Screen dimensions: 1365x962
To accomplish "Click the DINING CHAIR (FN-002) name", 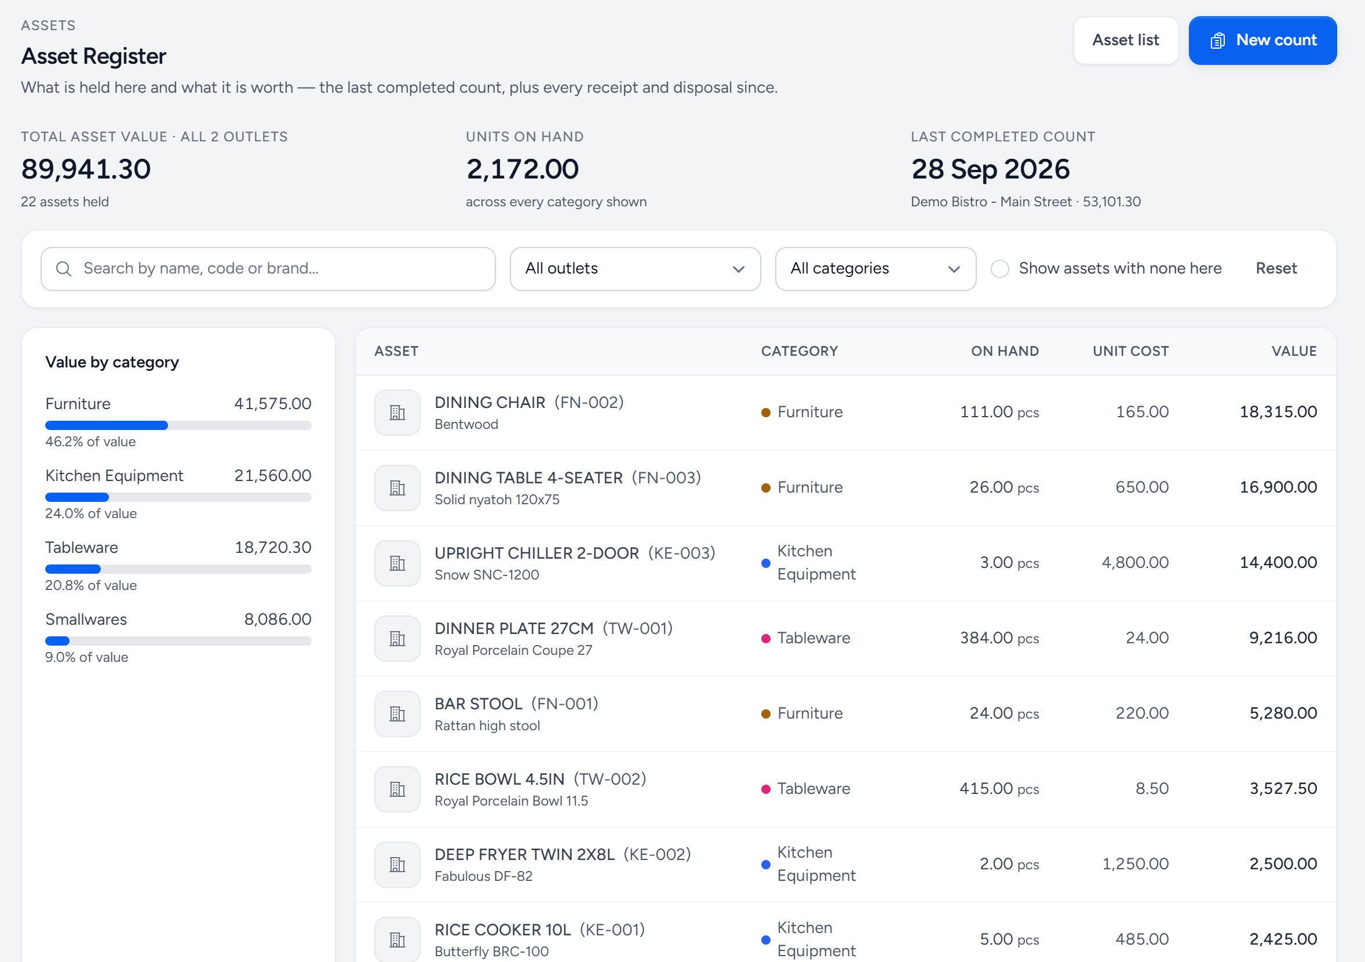I will pyautogui.click(x=529, y=403).
